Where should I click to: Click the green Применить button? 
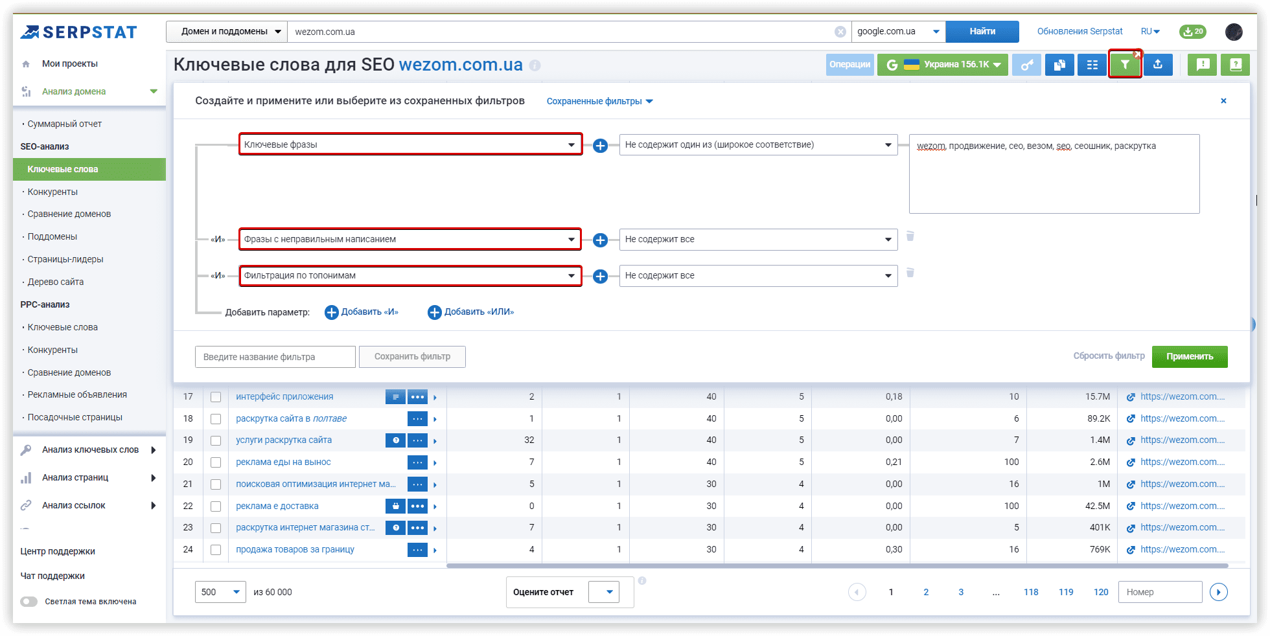coord(1190,356)
